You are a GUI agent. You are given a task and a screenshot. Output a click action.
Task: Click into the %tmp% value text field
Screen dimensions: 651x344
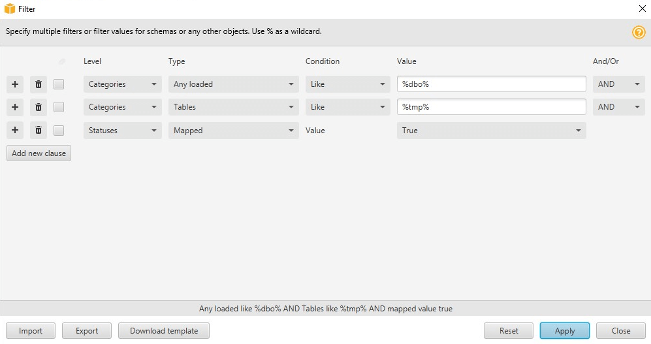491,107
